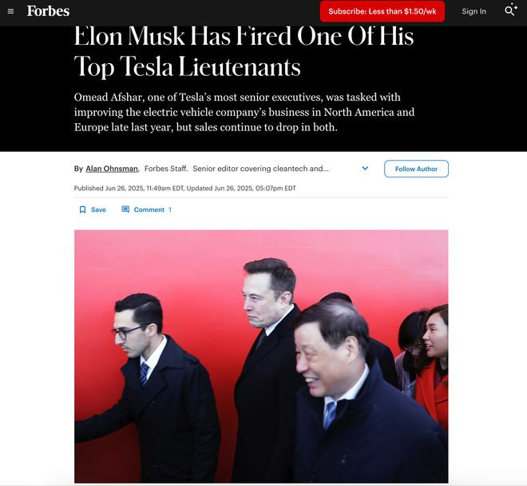
Task: Open the Sign In link
Action: tap(474, 11)
